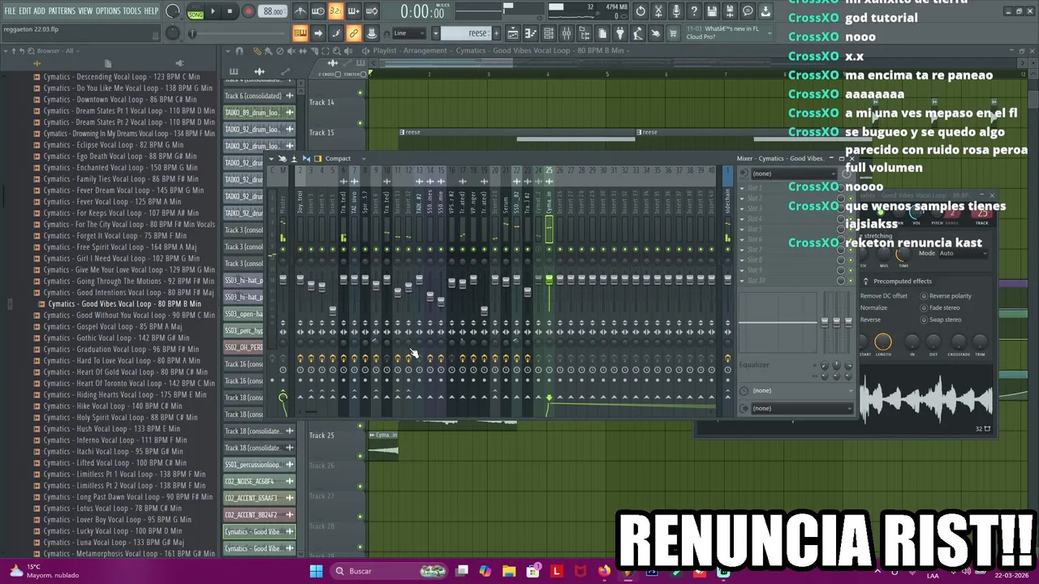Select Cymatics - Gospel Vocal Loop in browser
Viewport: 1039px width, 584px height.
(x=112, y=326)
